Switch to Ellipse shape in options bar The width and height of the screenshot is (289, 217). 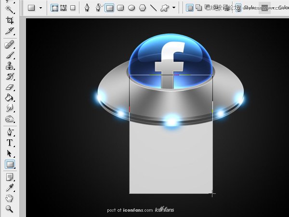click(x=131, y=8)
